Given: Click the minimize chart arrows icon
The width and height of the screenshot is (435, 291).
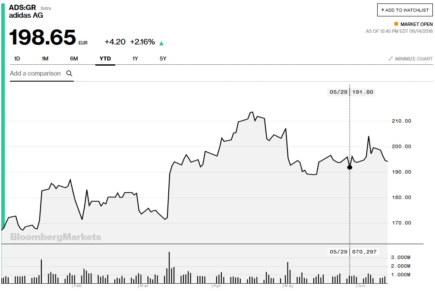Looking at the screenshot, I should pyautogui.click(x=390, y=59).
